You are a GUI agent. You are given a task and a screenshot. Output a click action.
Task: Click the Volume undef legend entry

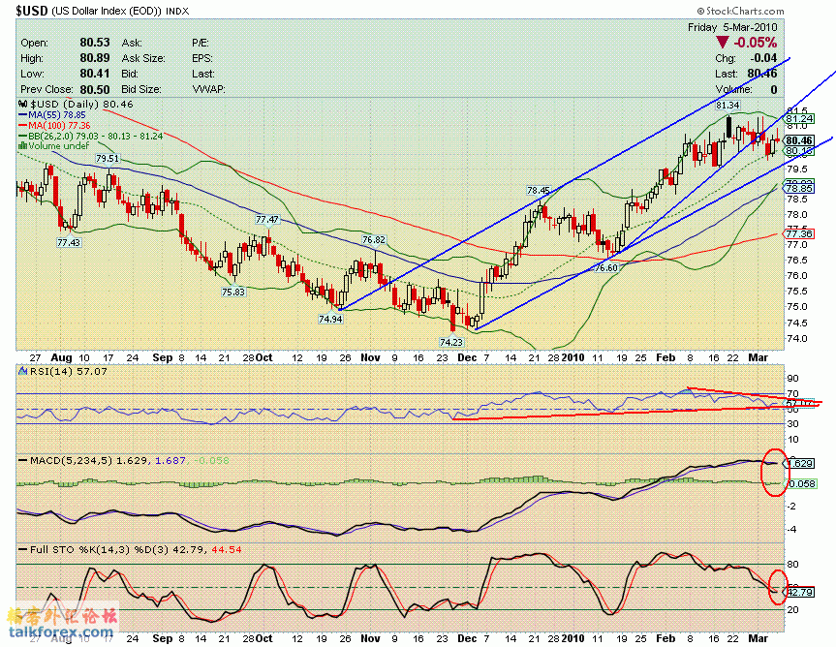click(54, 145)
